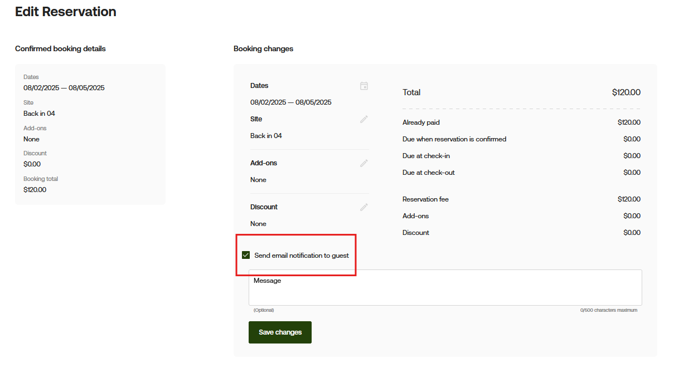674x368 pixels.
Task: Select booking changes dates 08/02/2025 — 08/05/2025
Action: tap(291, 102)
